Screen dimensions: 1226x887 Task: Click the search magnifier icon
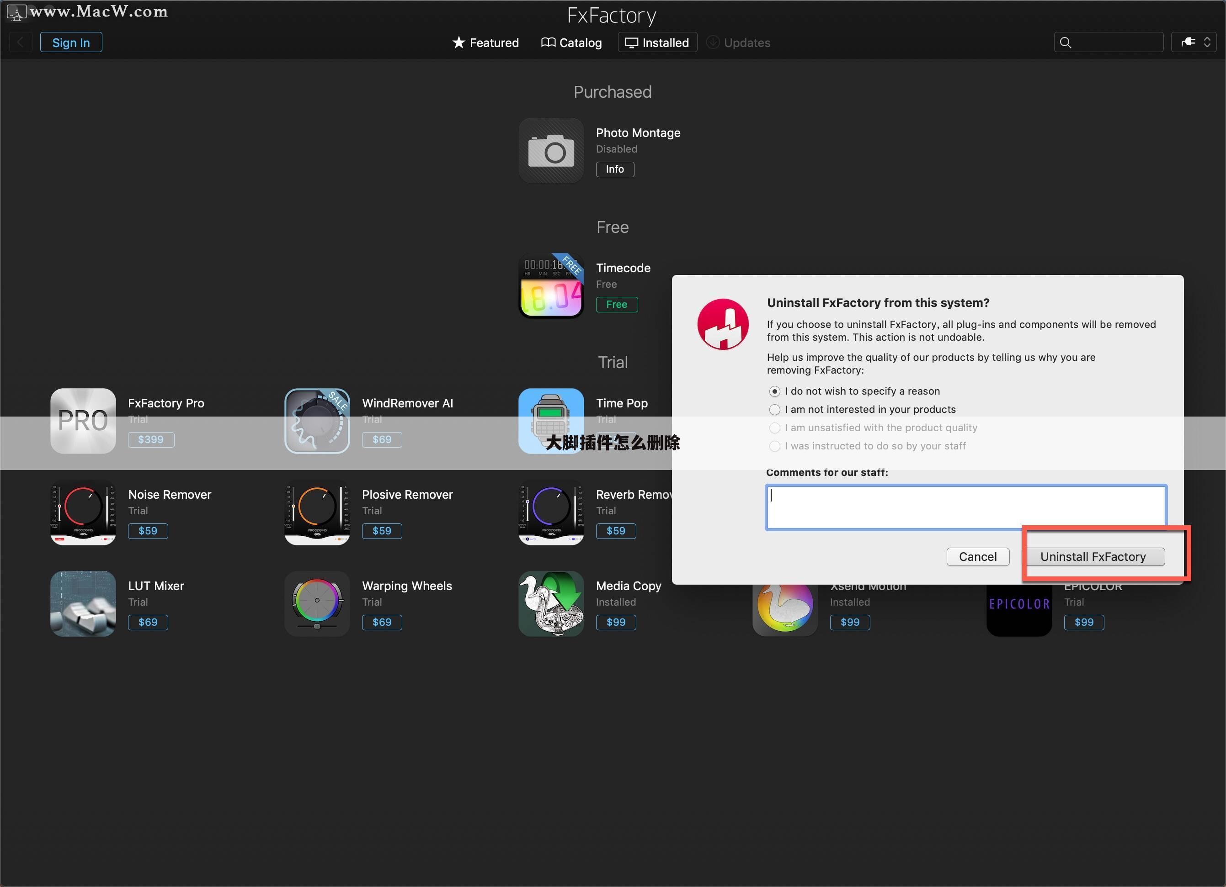pyautogui.click(x=1066, y=42)
